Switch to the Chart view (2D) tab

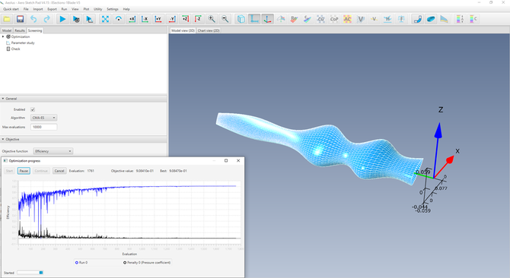(209, 30)
